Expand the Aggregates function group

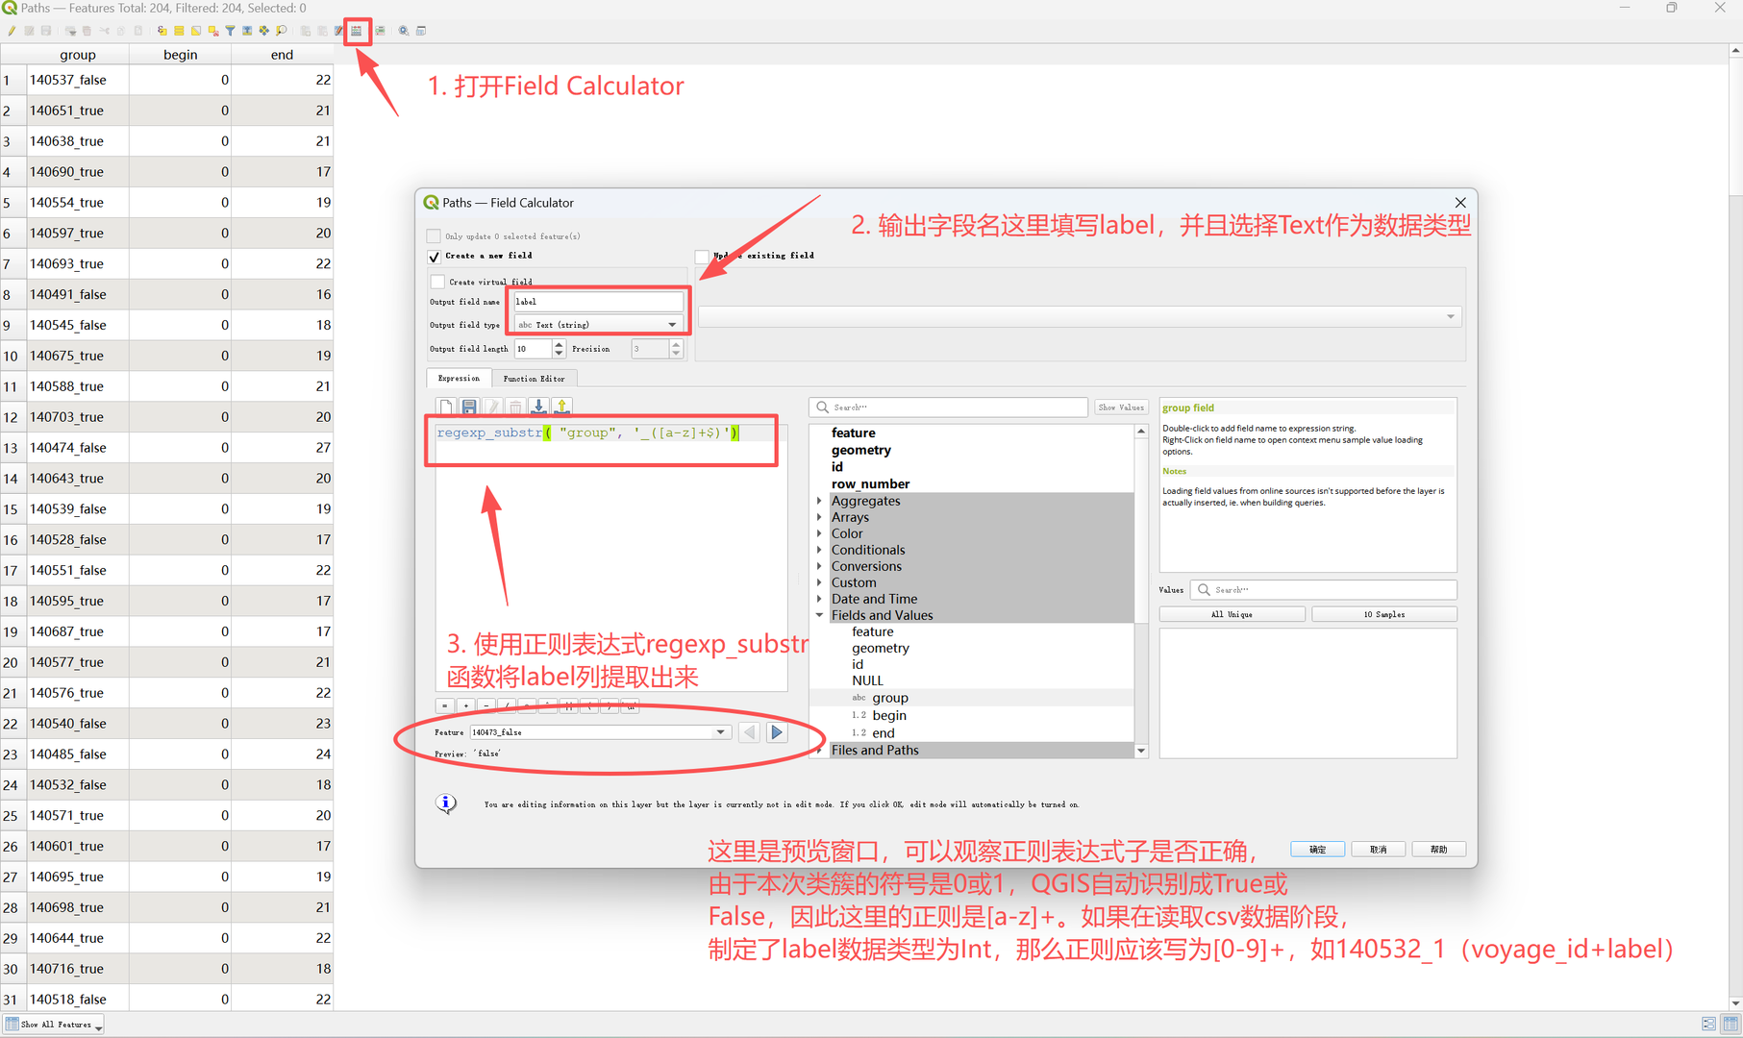coord(819,501)
